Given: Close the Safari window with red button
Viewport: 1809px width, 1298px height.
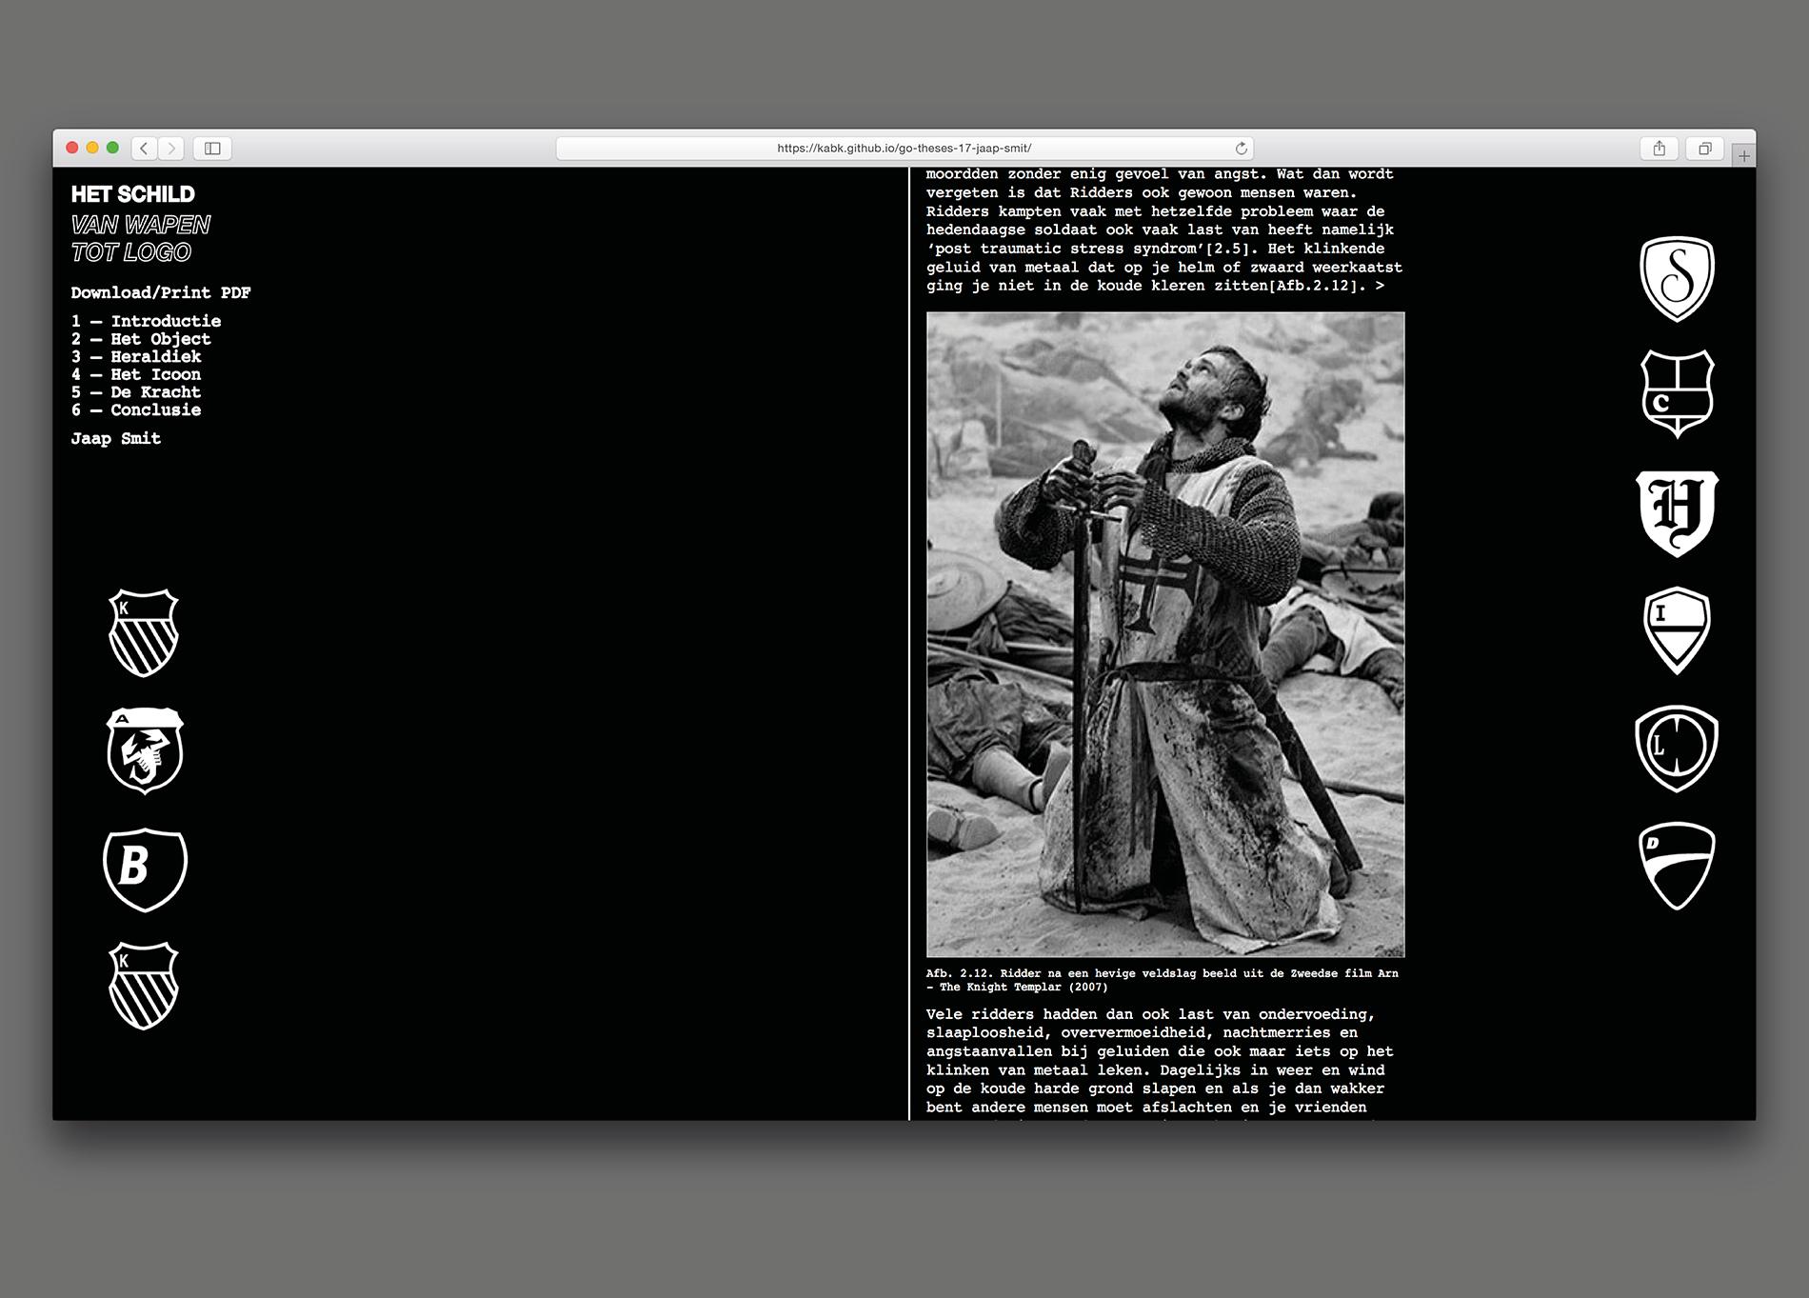Looking at the screenshot, I should pyautogui.click(x=72, y=148).
